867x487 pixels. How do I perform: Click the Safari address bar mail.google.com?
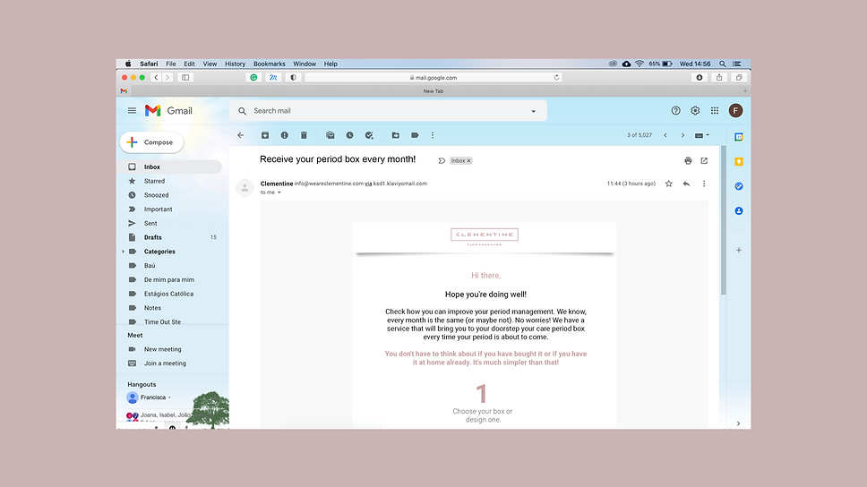tap(433, 77)
